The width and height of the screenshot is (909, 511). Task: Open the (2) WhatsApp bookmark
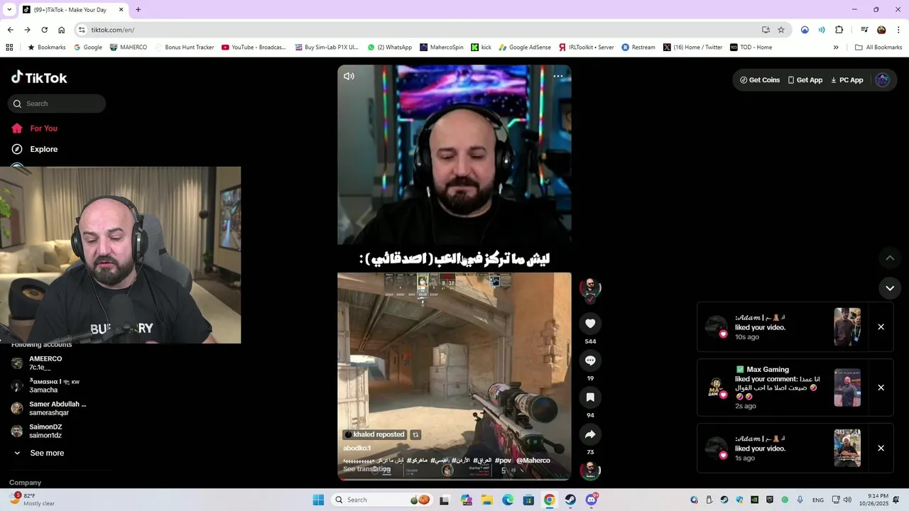tap(389, 48)
